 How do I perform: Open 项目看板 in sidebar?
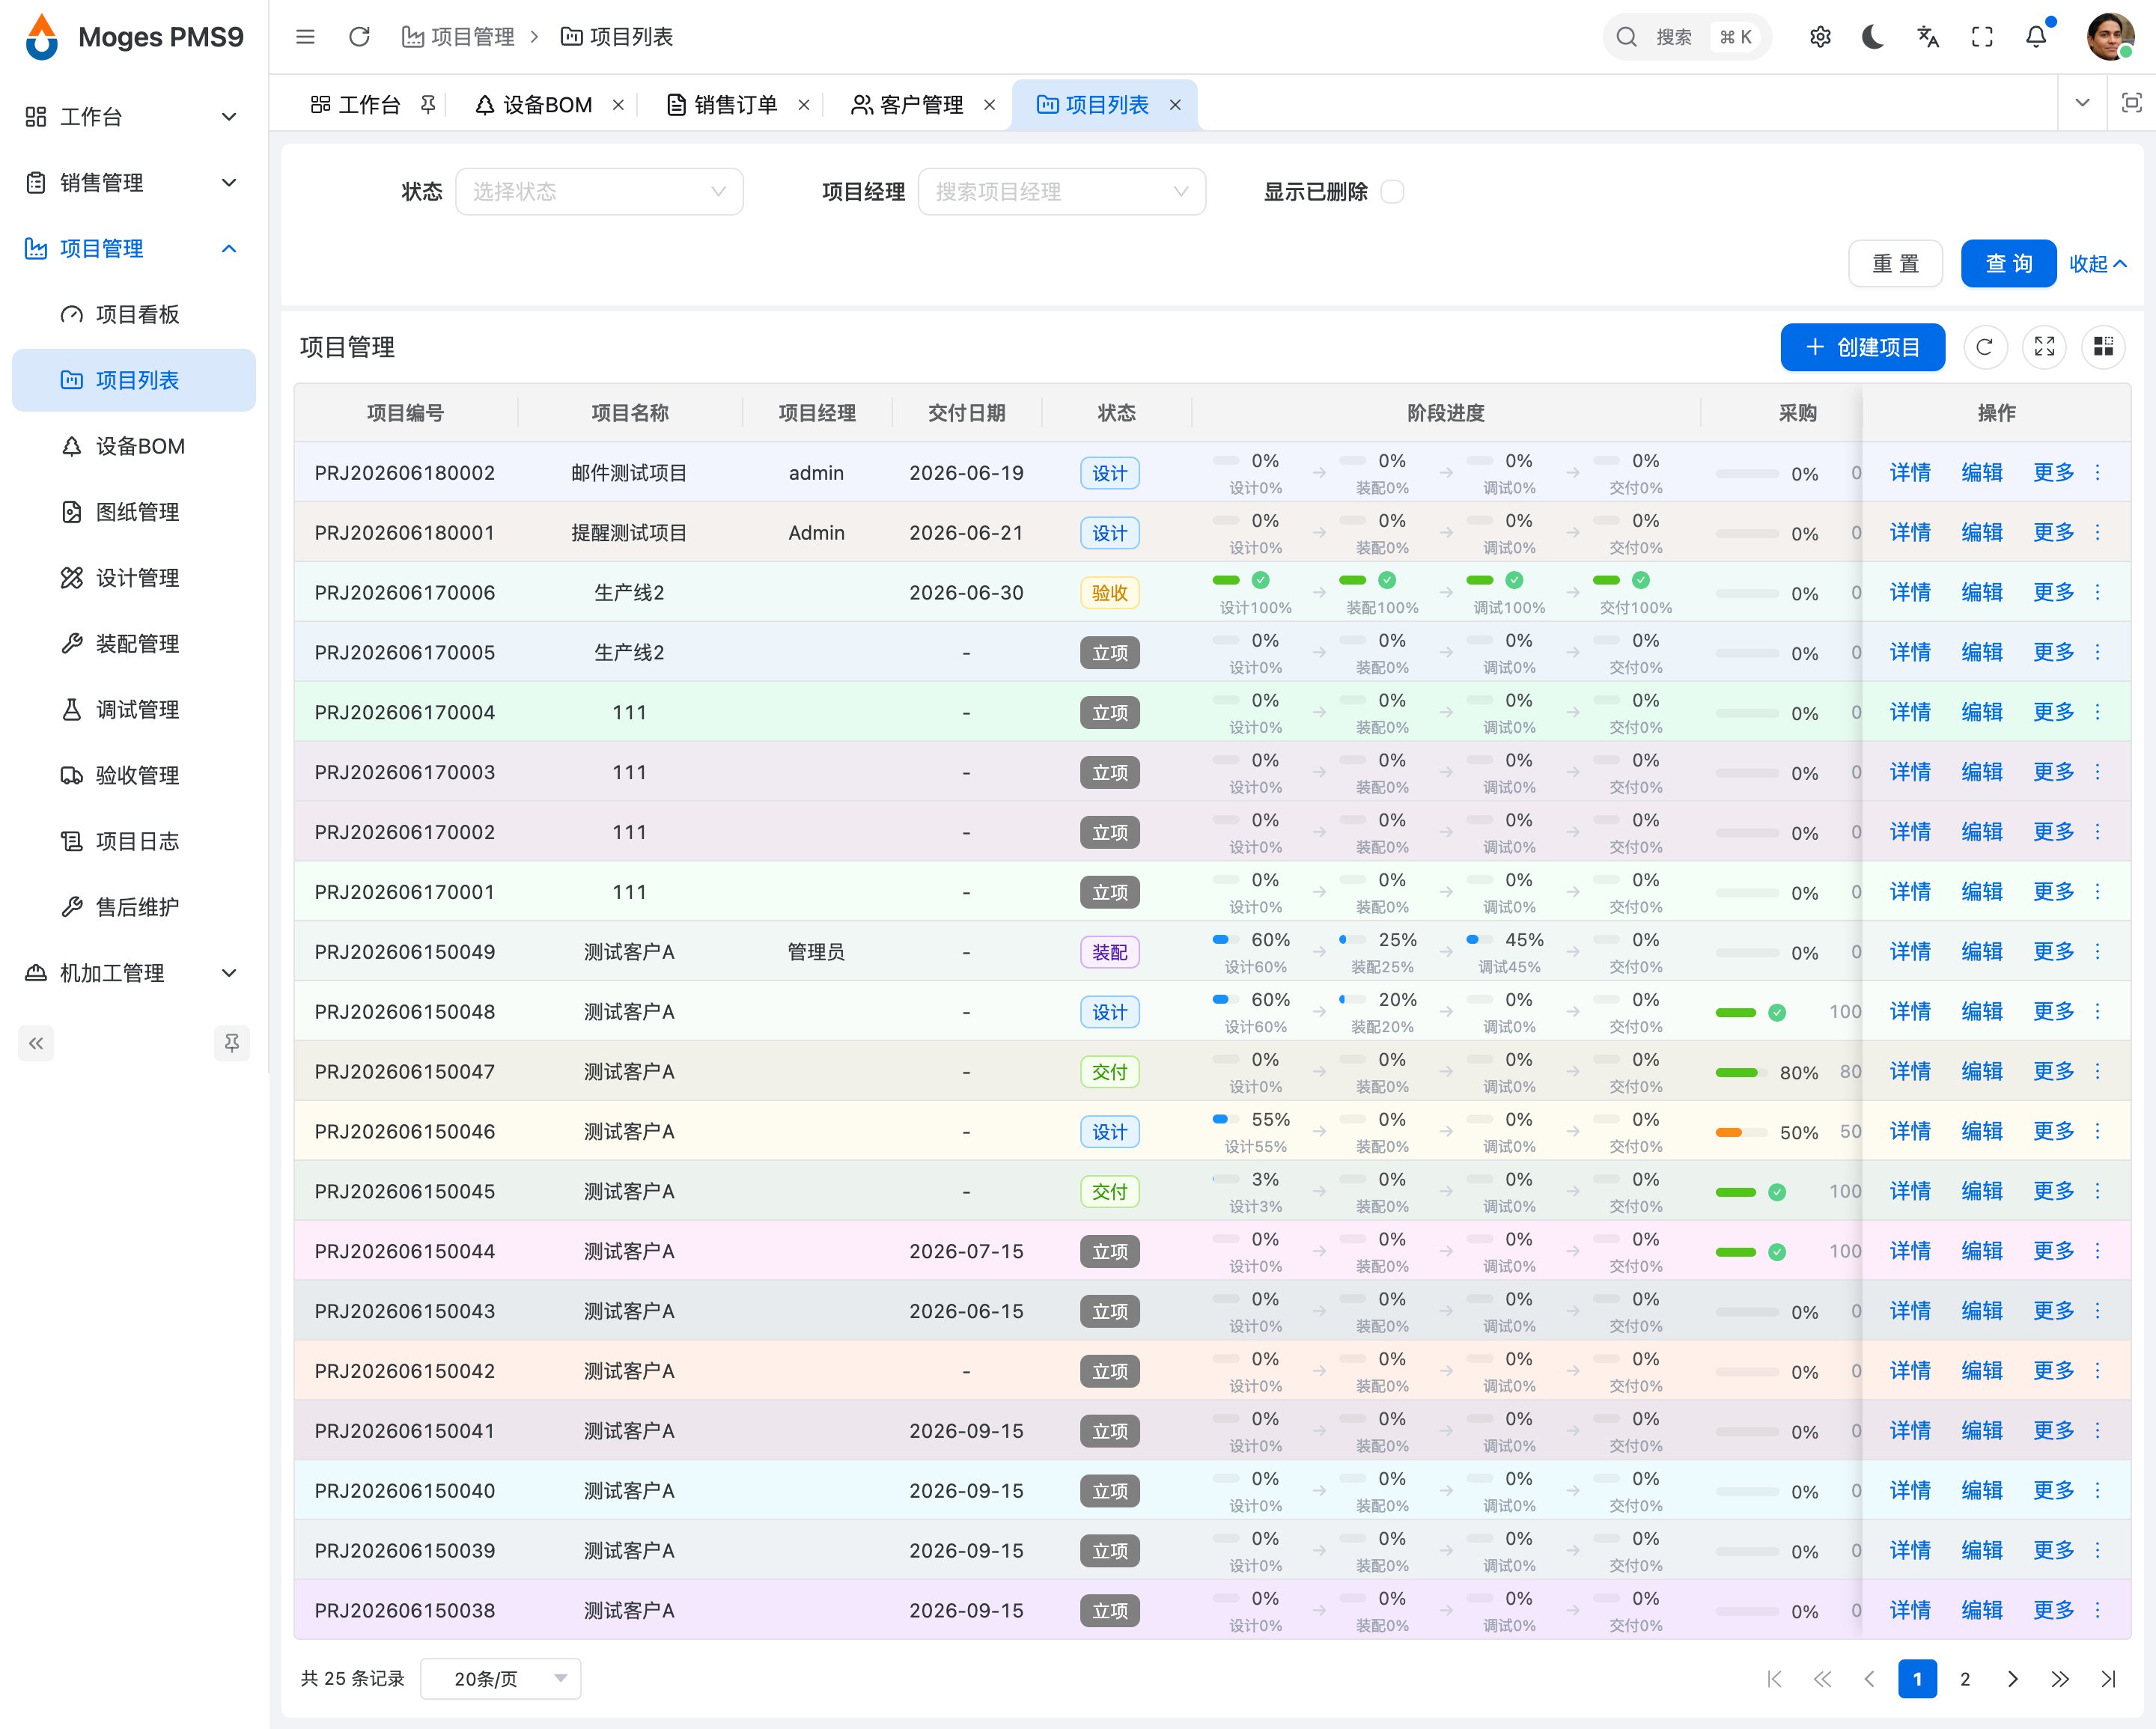point(134,315)
